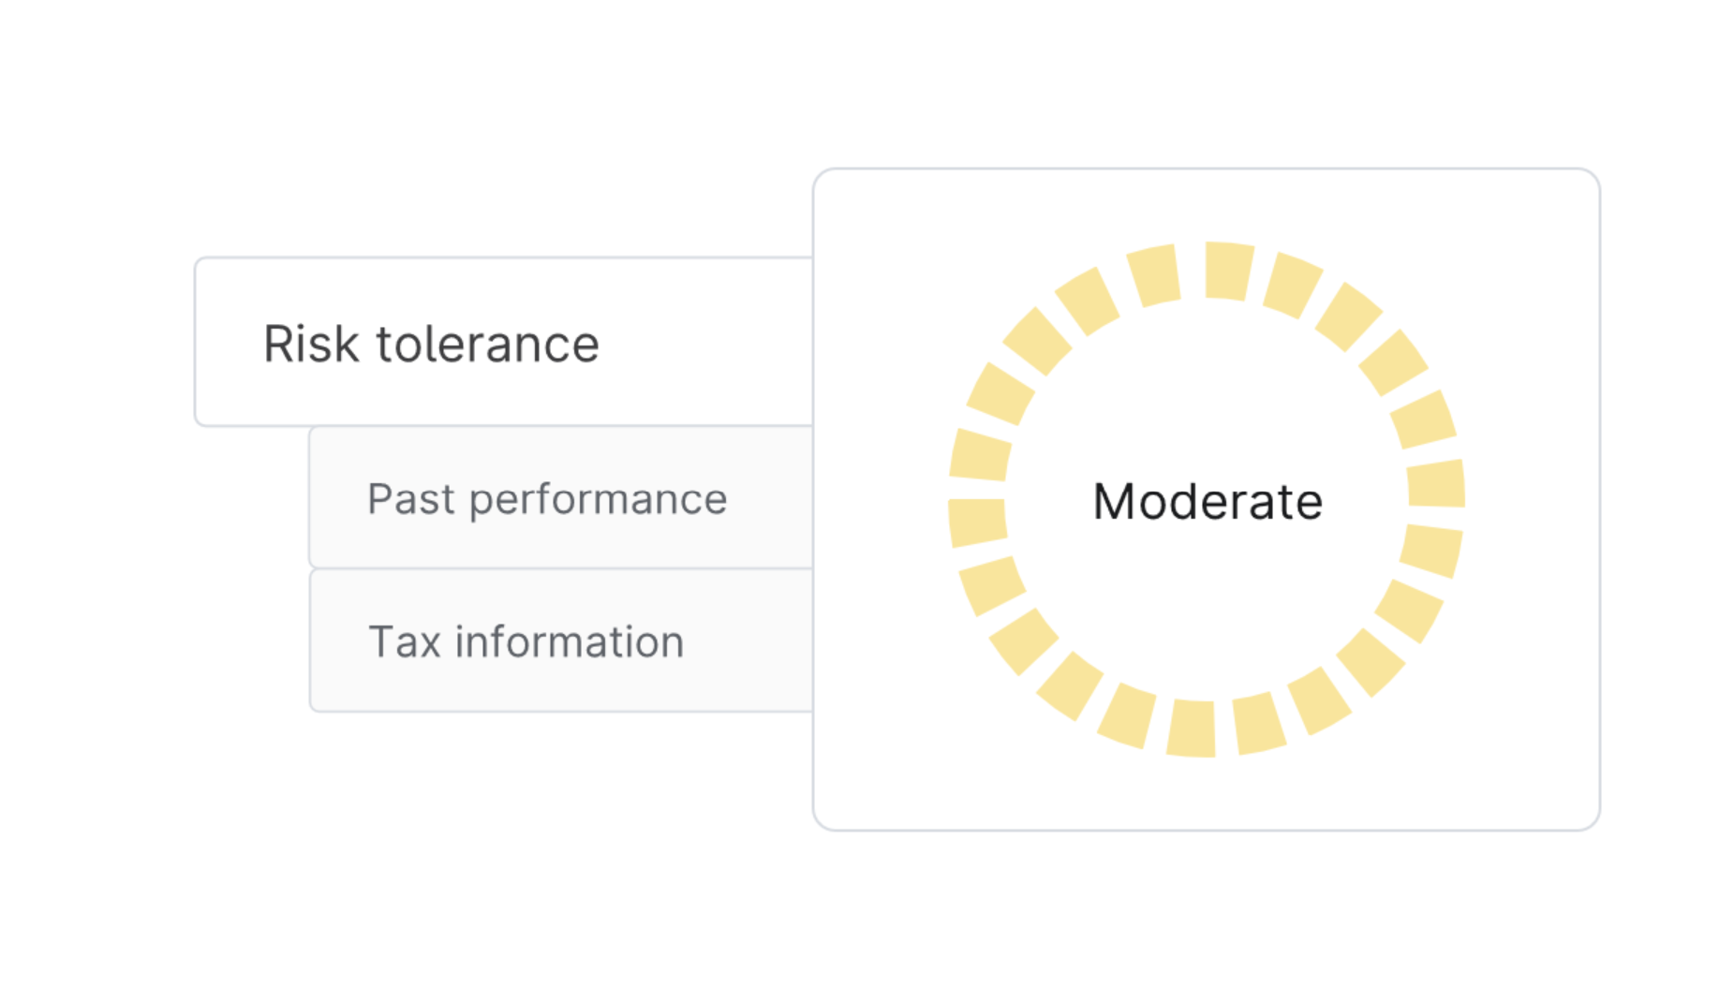Click the Moderate label inside the ring
The image size is (1734, 986).
(1207, 501)
